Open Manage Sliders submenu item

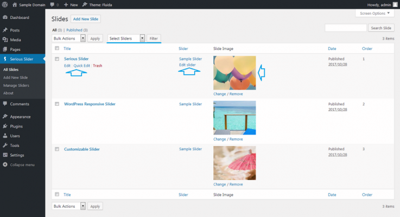[16, 85]
